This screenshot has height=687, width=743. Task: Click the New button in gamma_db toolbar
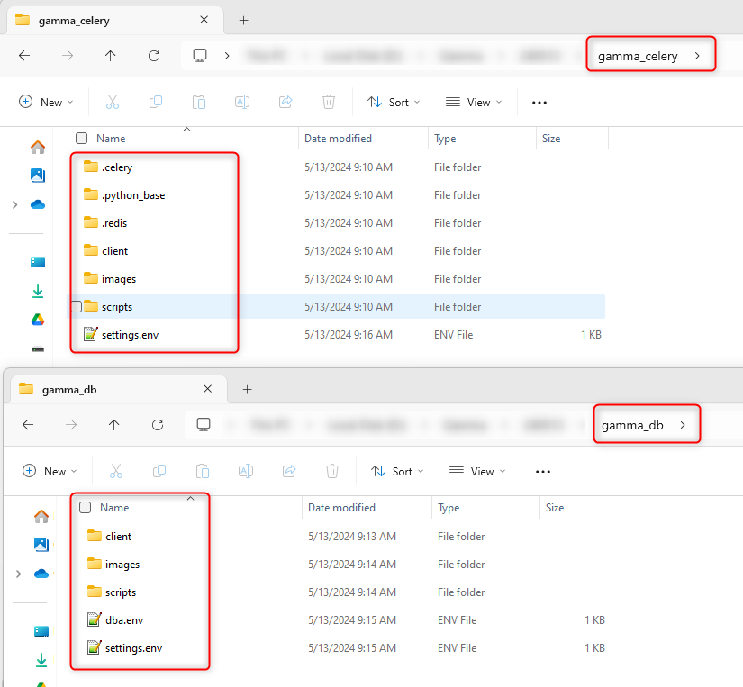(48, 471)
